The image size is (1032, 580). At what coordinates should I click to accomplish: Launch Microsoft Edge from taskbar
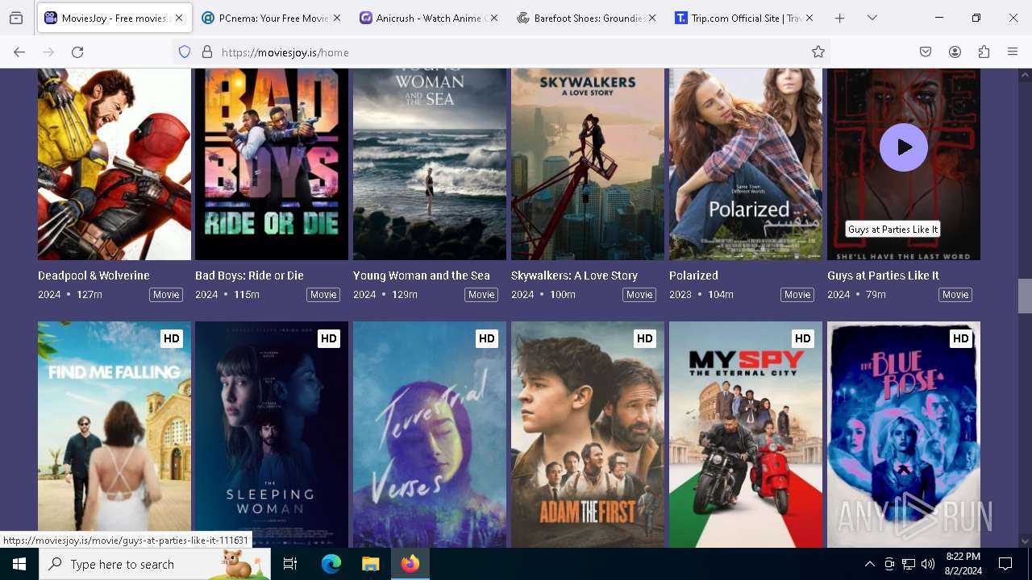[331, 564]
